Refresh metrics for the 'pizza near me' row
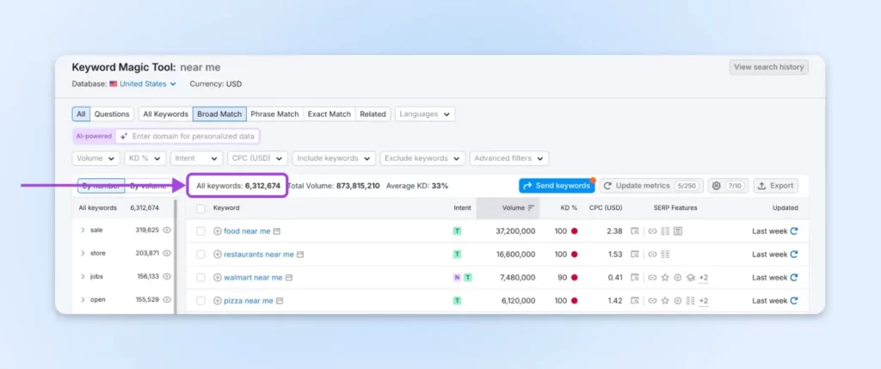The image size is (881, 369). [x=794, y=300]
